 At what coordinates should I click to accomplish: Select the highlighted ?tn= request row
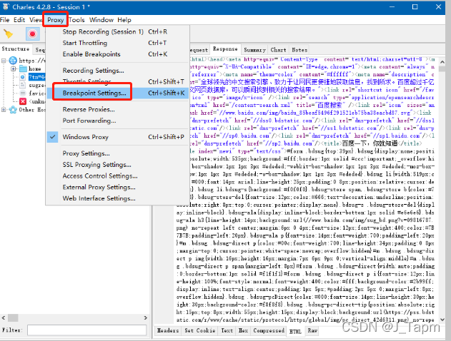click(x=36, y=77)
